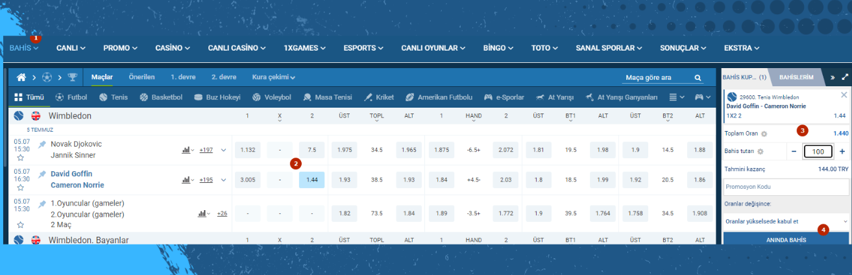The image size is (852, 275).
Task: Expand Djokovic match markets chevron
Action: coord(223,150)
